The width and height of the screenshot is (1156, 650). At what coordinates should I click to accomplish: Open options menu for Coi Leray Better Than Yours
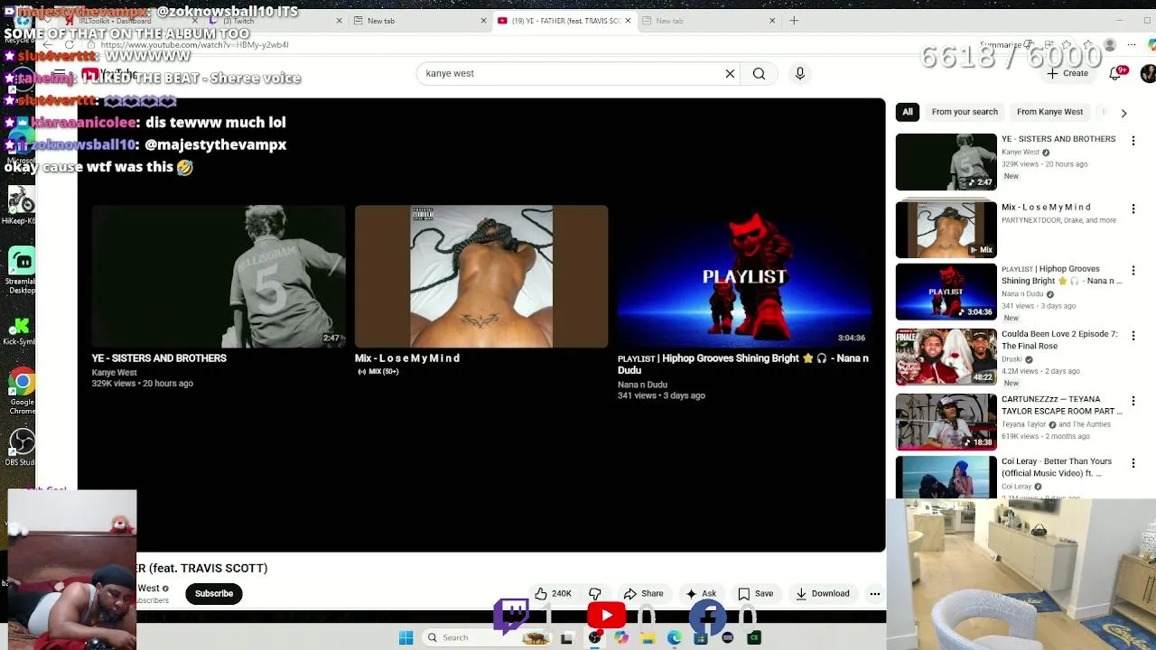[1133, 462]
